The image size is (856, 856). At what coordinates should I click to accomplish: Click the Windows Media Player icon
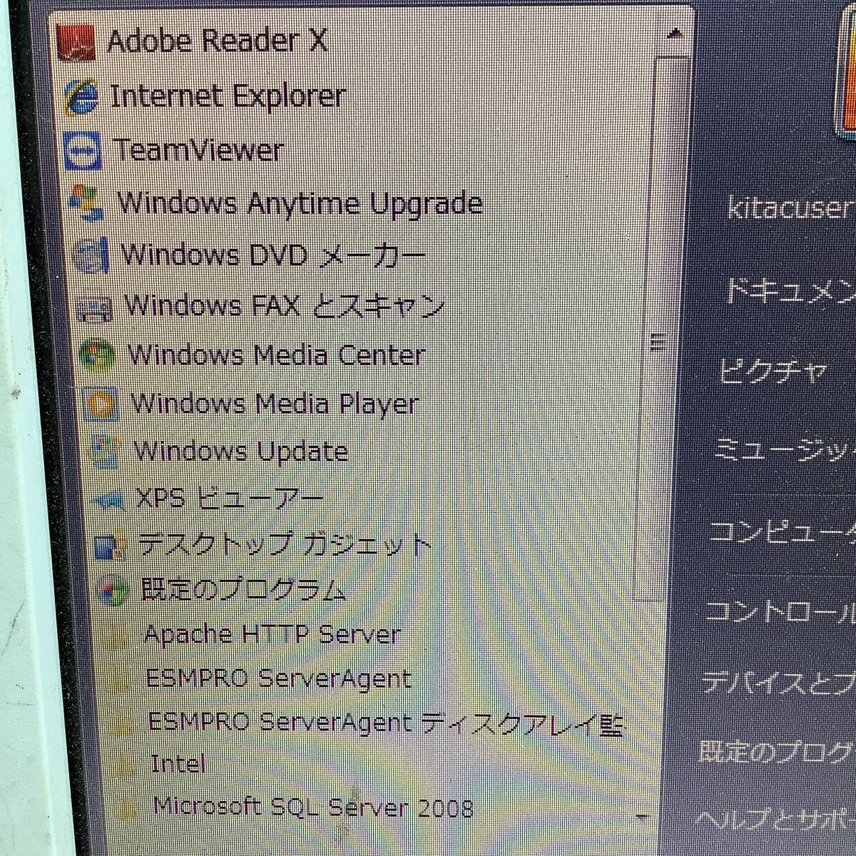tap(100, 404)
